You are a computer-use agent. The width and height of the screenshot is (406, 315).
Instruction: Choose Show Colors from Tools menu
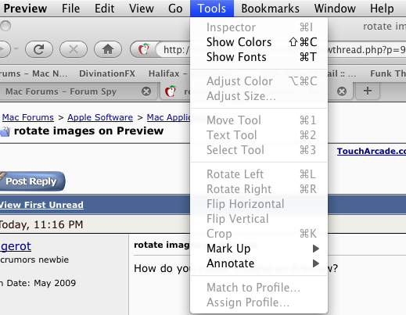[259, 42]
